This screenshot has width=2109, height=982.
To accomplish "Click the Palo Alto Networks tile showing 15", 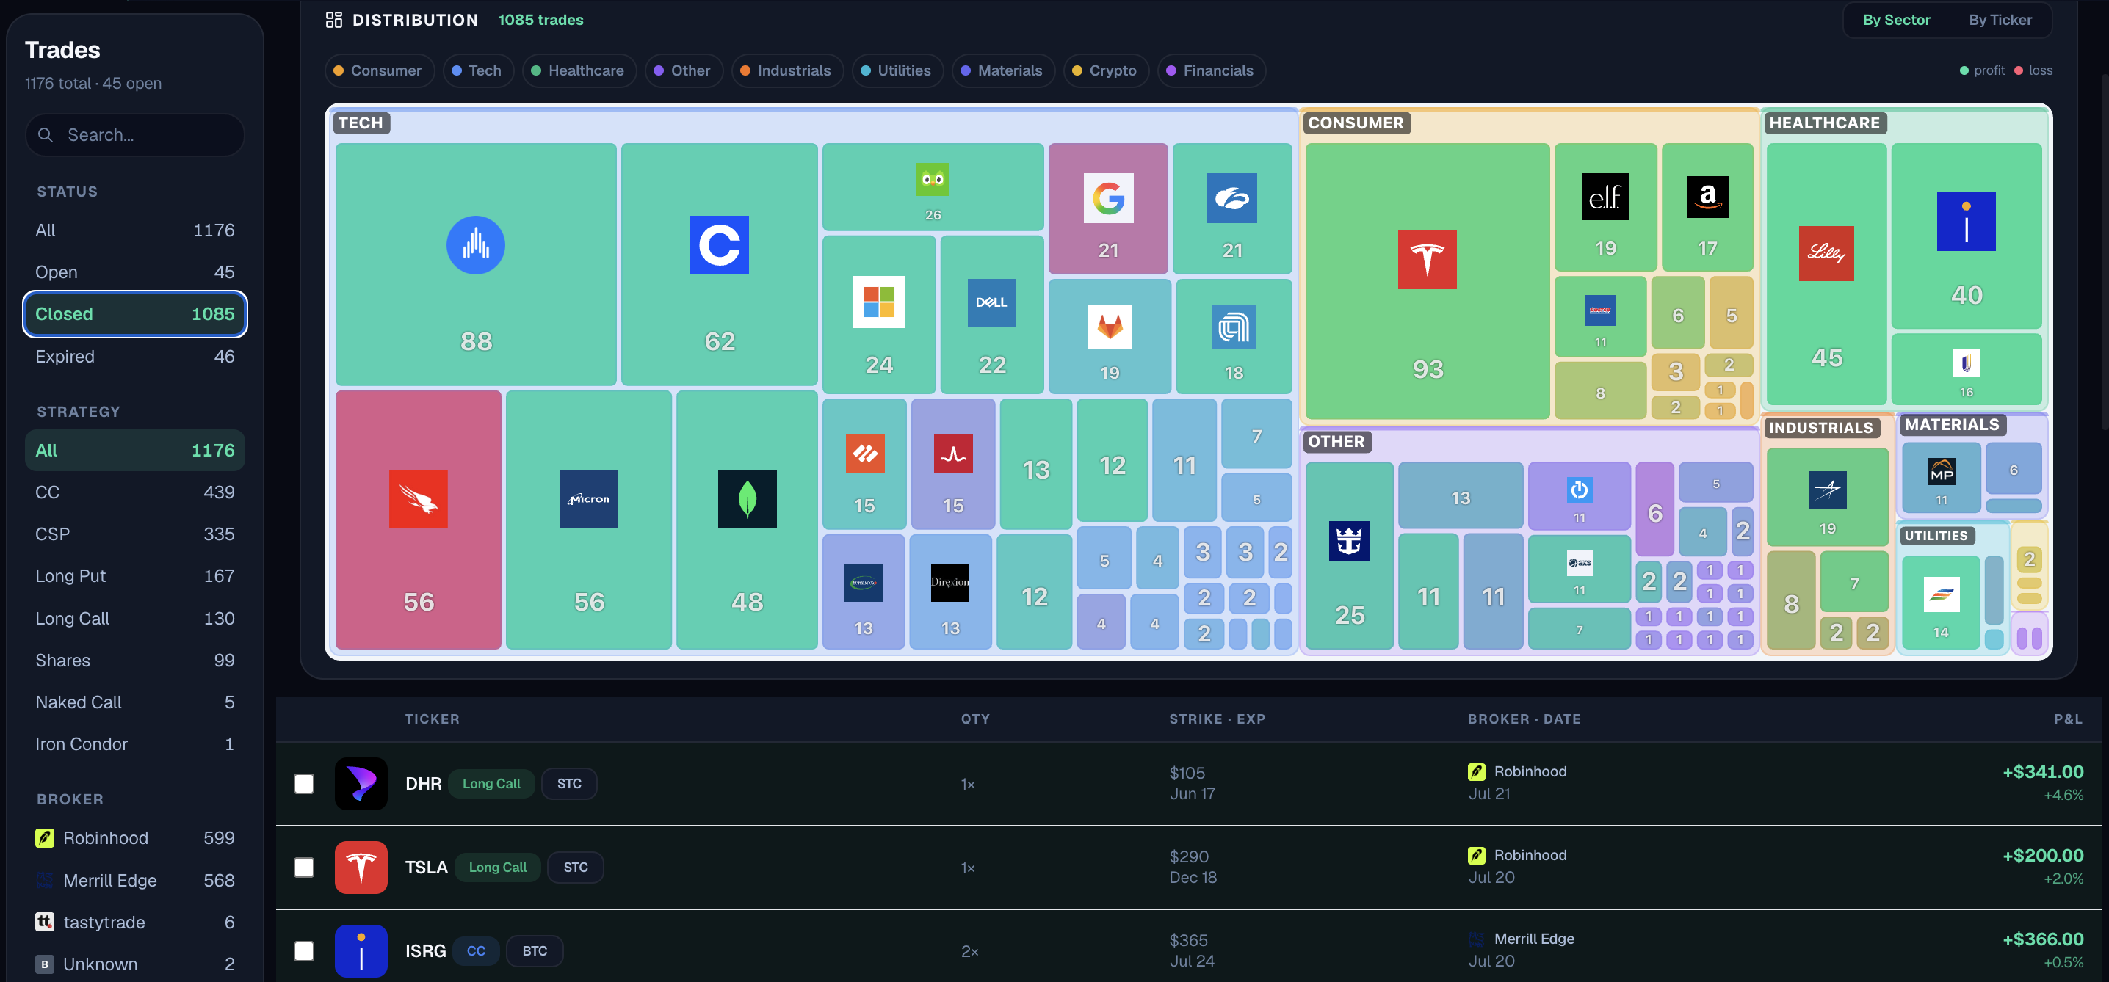I will pyautogui.click(x=864, y=464).
